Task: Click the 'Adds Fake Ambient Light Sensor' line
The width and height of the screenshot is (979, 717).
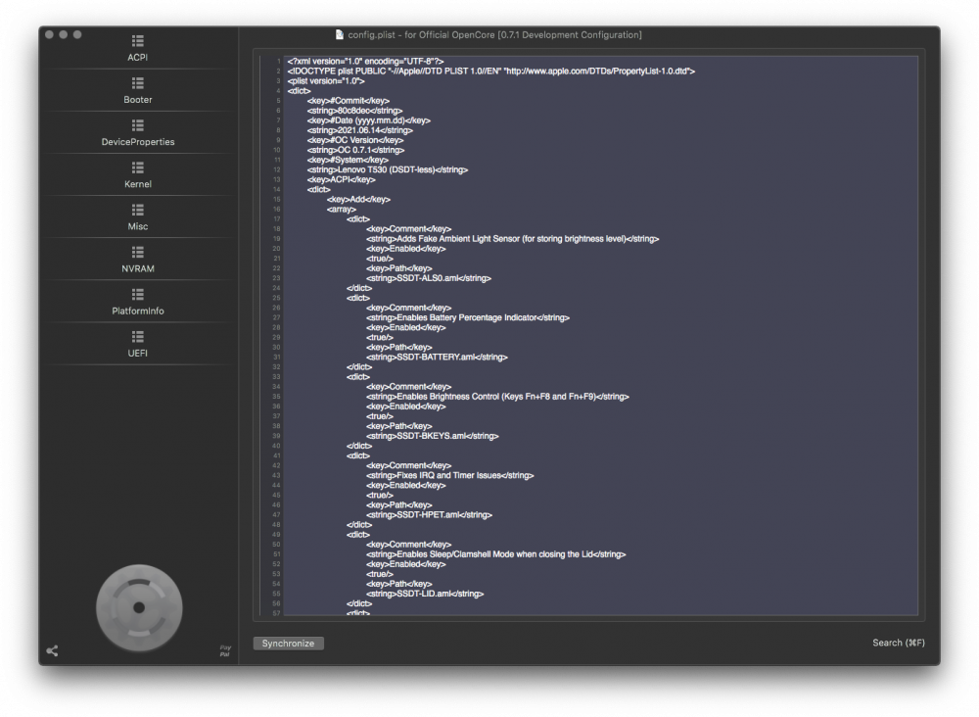Action: pos(513,239)
